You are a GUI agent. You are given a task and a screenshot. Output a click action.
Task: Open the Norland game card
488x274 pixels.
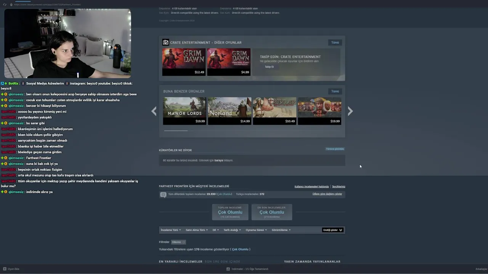[x=230, y=111]
